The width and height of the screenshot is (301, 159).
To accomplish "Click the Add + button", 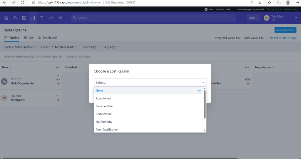I will (254, 18).
